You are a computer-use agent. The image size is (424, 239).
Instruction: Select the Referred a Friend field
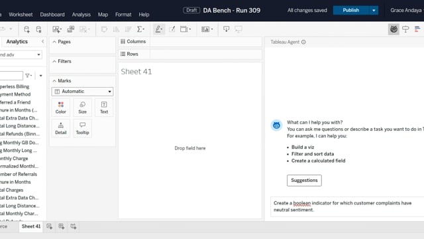(x=15, y=102)
